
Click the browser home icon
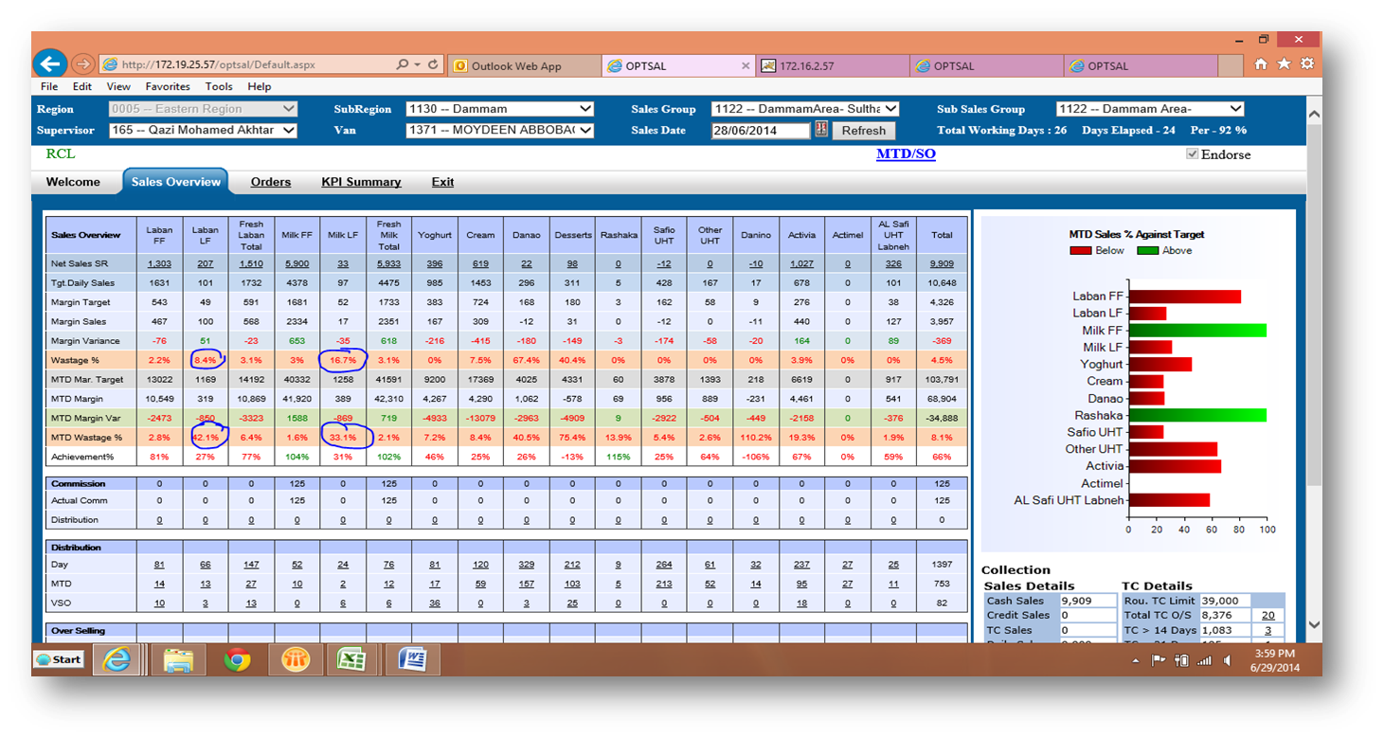pyautogui.click(x=1260, y=64)
